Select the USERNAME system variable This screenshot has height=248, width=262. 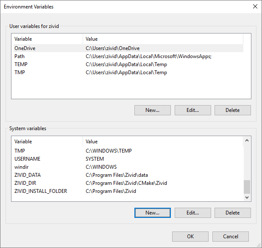point(27,159)
